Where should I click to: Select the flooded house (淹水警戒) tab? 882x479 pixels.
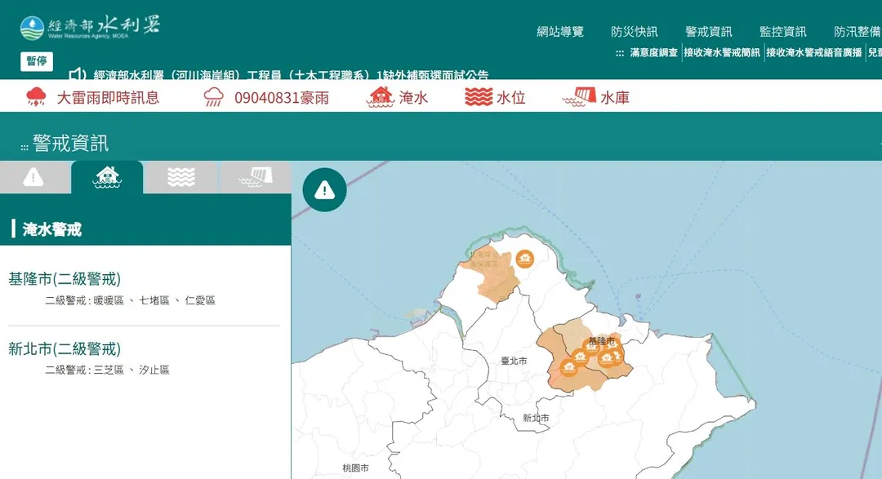point(107,177)
